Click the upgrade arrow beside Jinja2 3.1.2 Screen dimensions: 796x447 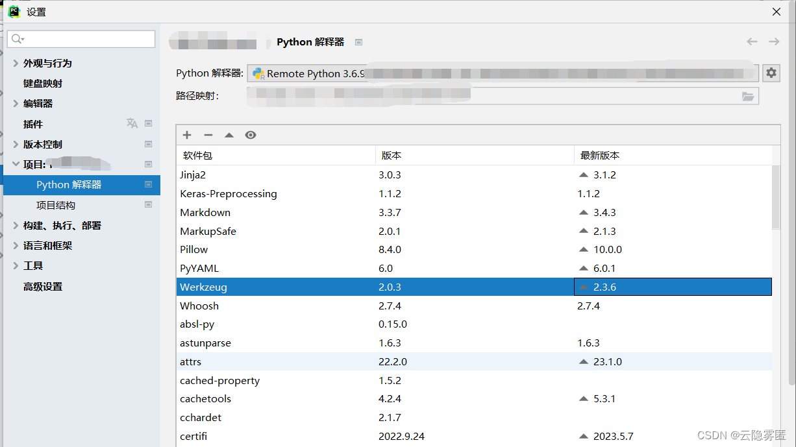click(x=583, y=175)
